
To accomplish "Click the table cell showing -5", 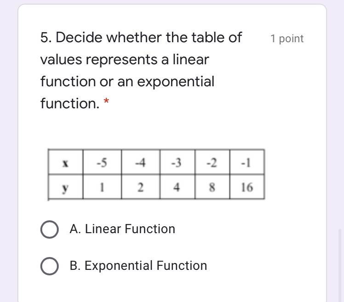I will pyautogui.click(x=102, y=162).
